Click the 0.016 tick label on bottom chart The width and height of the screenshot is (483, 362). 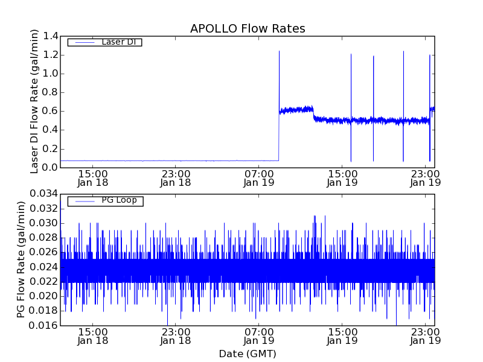tap(43, 325)
